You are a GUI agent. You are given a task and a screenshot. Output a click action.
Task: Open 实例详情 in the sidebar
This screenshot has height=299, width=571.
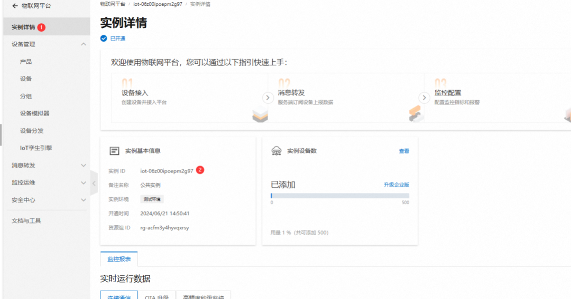pos(47,27)
